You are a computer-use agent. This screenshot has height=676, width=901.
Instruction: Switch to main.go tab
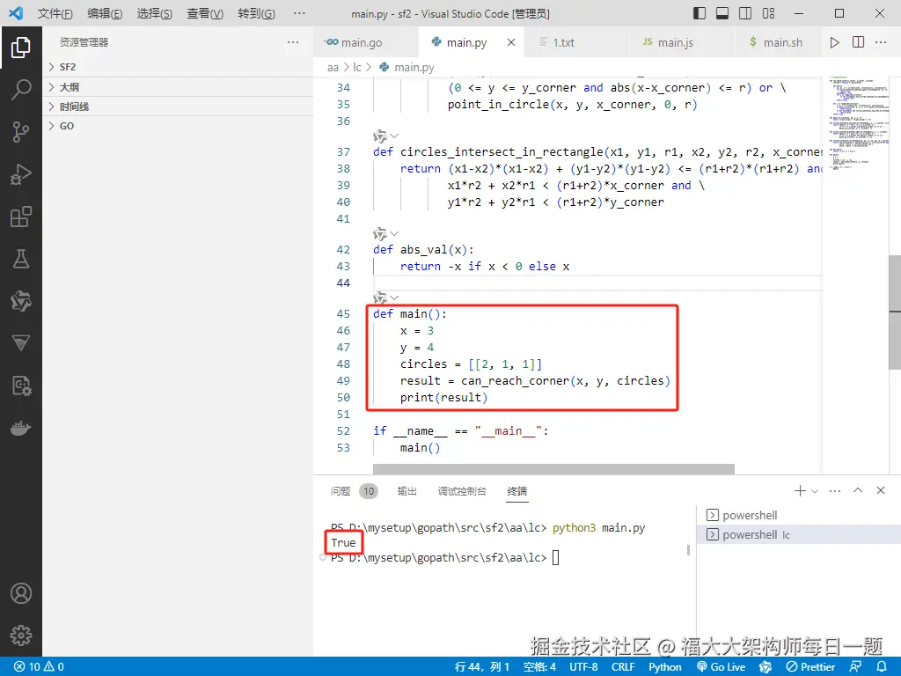point(367,42)
